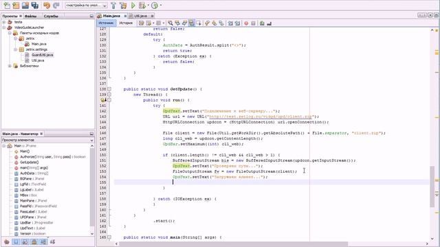This screenshot has height=247, width=440.
Task: Undo the last edit
Action: tap(47, 5)
